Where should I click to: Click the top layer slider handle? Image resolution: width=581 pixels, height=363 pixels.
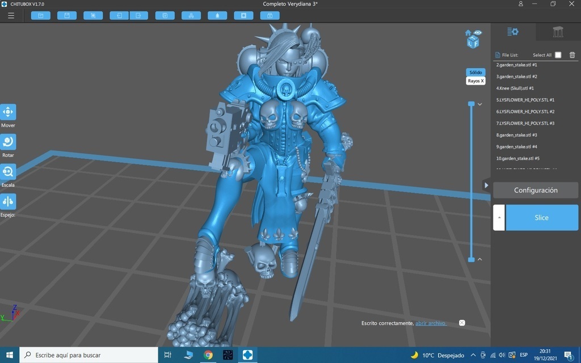click(471, 104)
